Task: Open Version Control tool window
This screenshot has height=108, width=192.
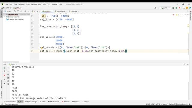Action: (x=10, y=102)
